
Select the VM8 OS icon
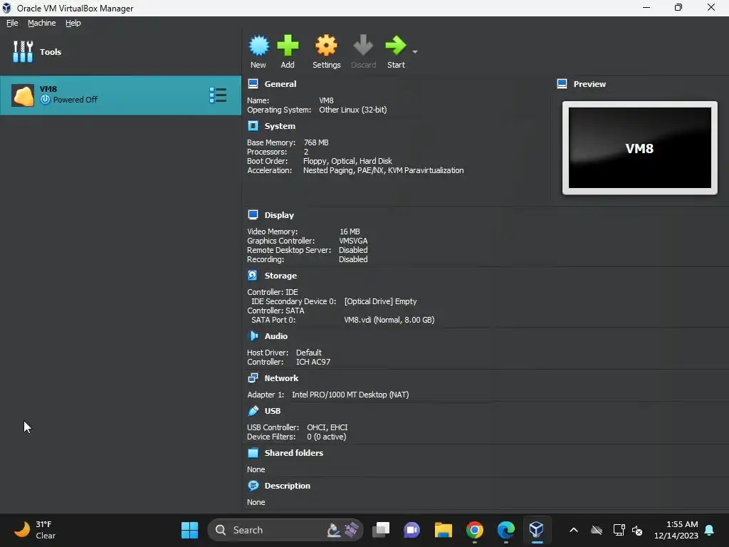(23, 95)
